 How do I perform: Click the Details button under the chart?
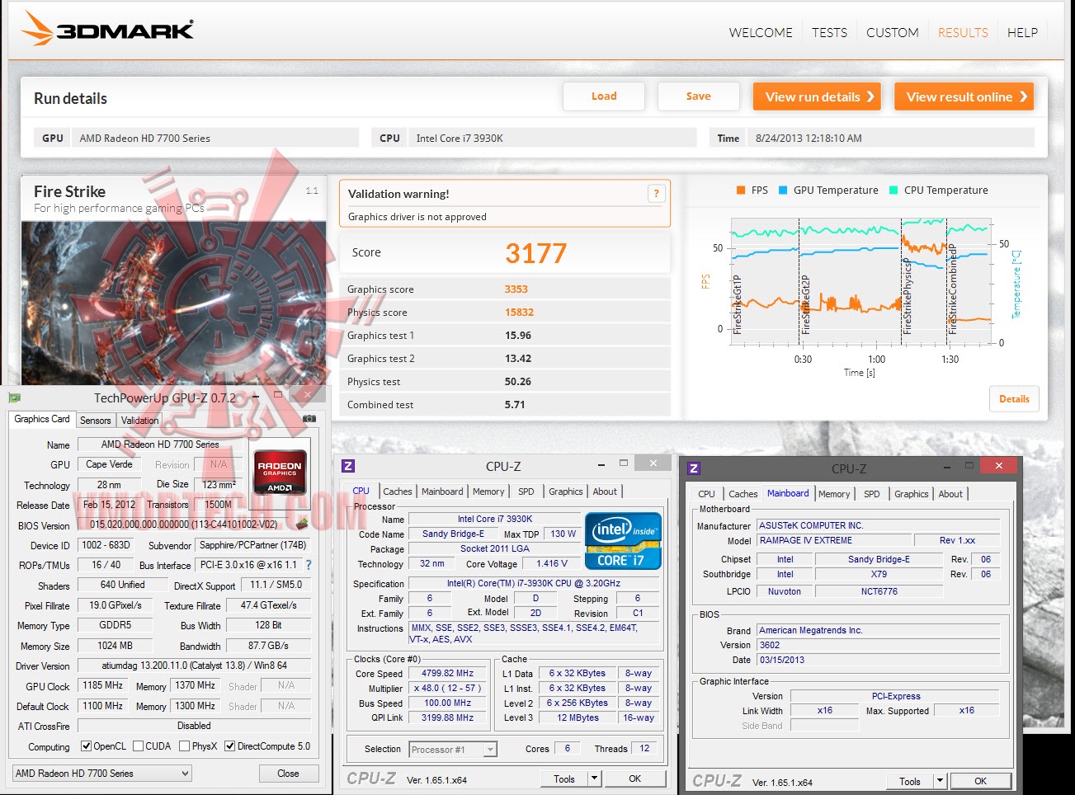1014,399
